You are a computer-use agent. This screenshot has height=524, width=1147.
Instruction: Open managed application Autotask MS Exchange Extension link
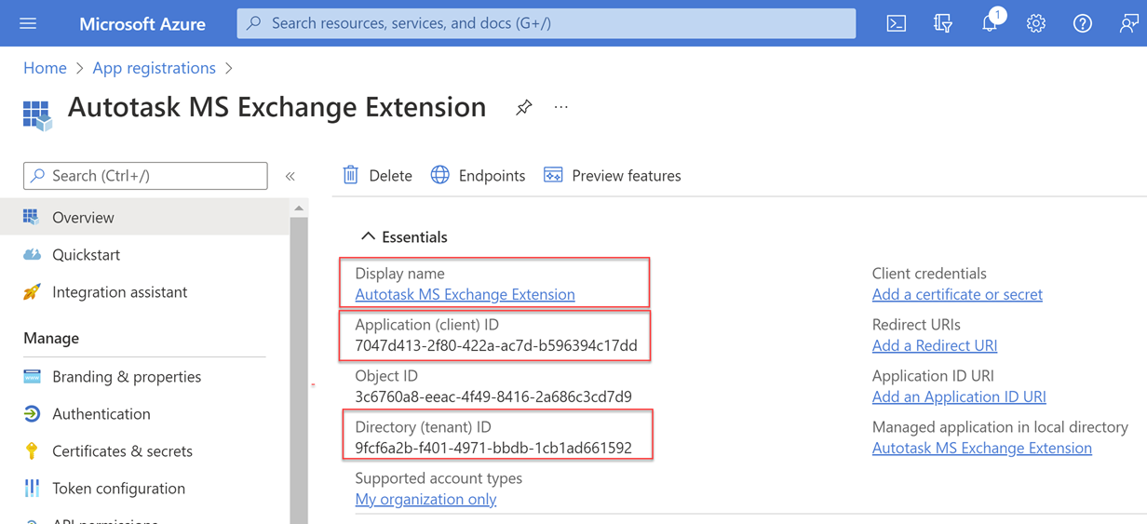(x=982, y=448)
